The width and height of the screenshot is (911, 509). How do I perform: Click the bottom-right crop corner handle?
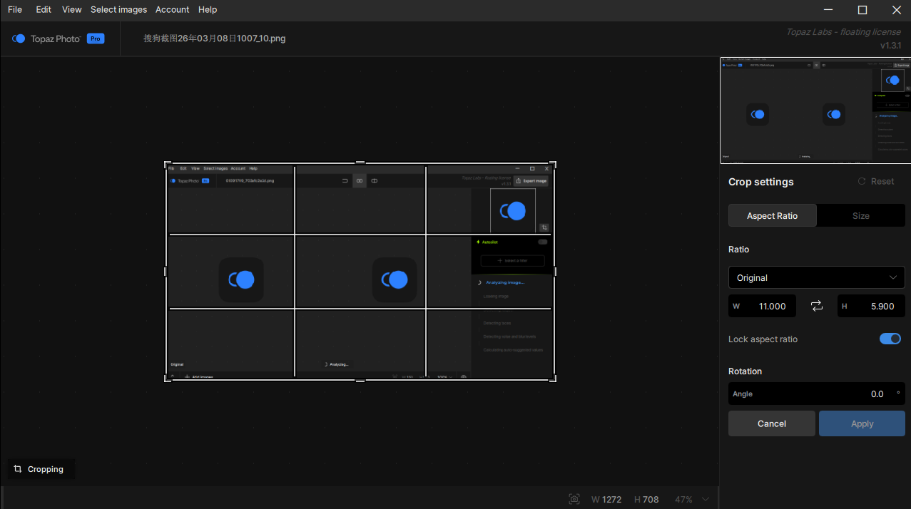[554, 379]
